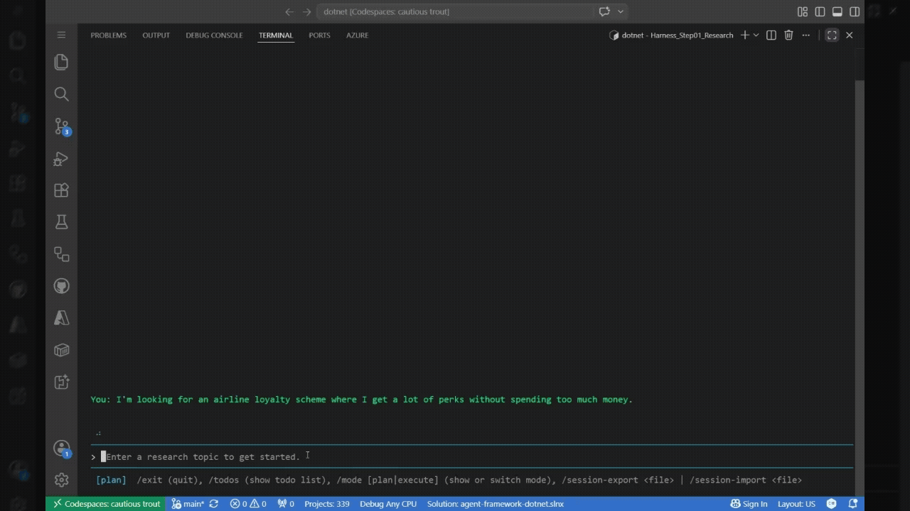The image size is (910, 511).
Task: Click Debug Any CPU configuration
Action: pyautogui.click(x=388, y=504)
